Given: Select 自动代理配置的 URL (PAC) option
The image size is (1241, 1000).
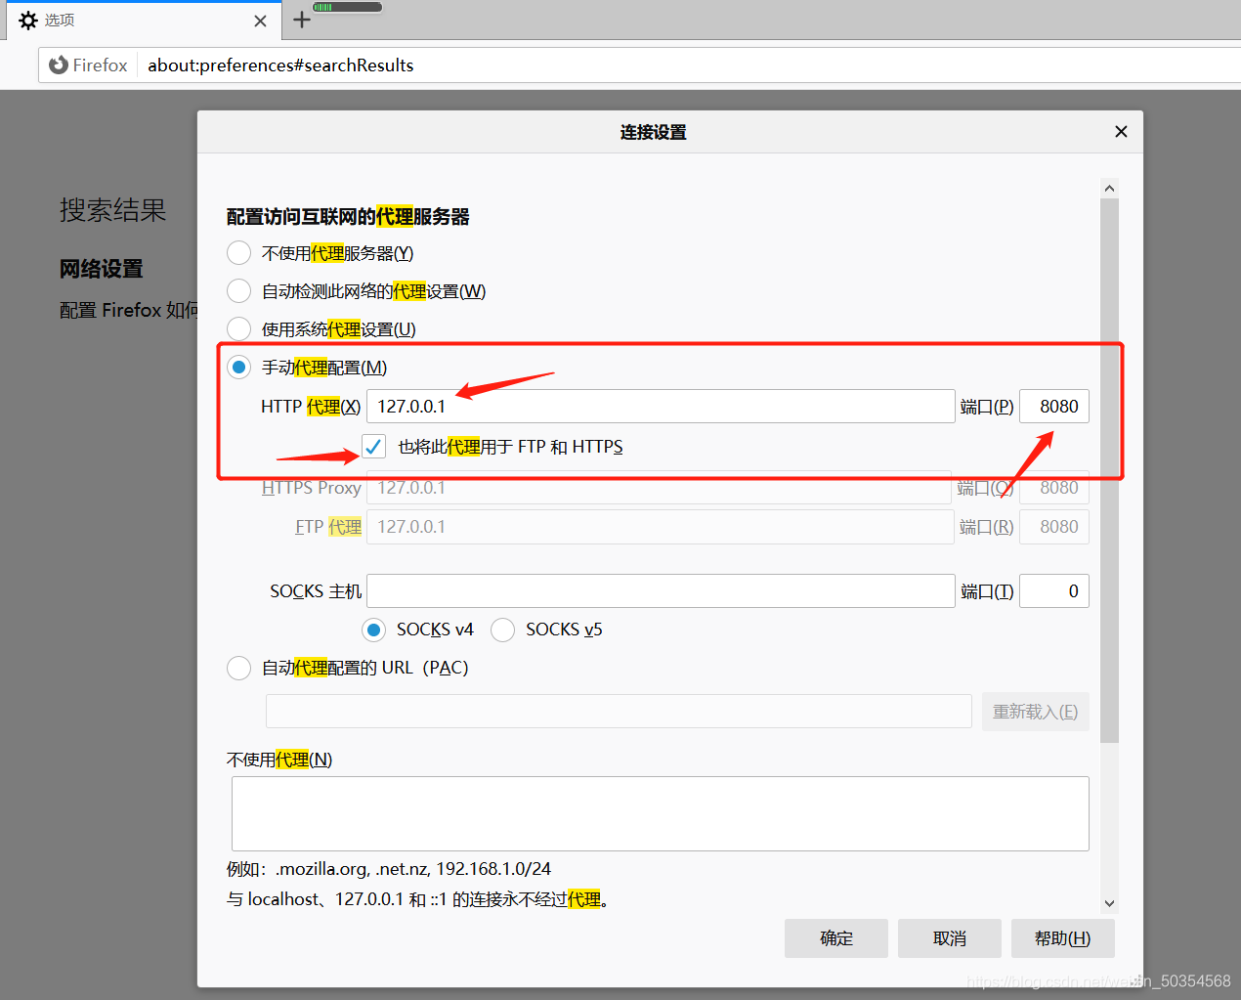Looking at the screenshot, I should (238, 668).
